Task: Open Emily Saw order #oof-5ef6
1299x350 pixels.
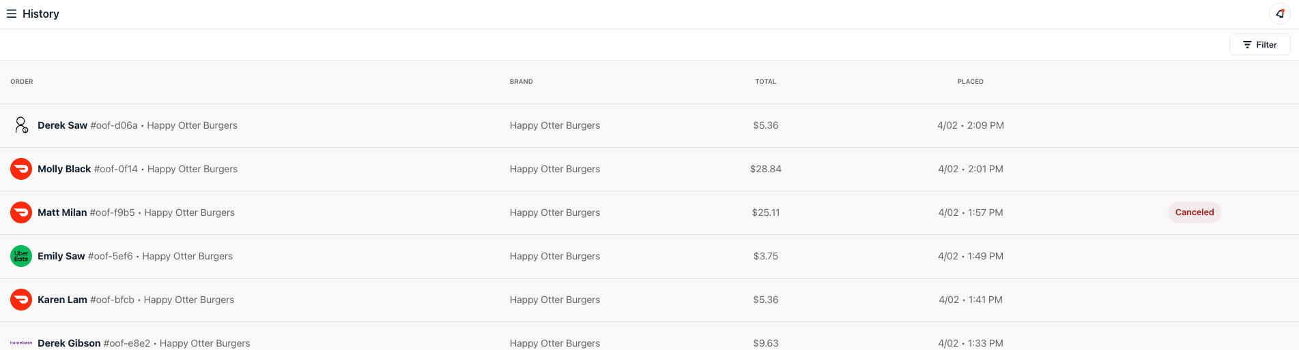Action: tap(135, 256)
